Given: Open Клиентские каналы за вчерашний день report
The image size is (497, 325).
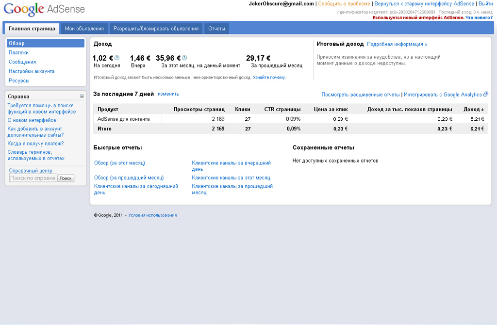Looking at the screenshot, I should pos(232,166).
